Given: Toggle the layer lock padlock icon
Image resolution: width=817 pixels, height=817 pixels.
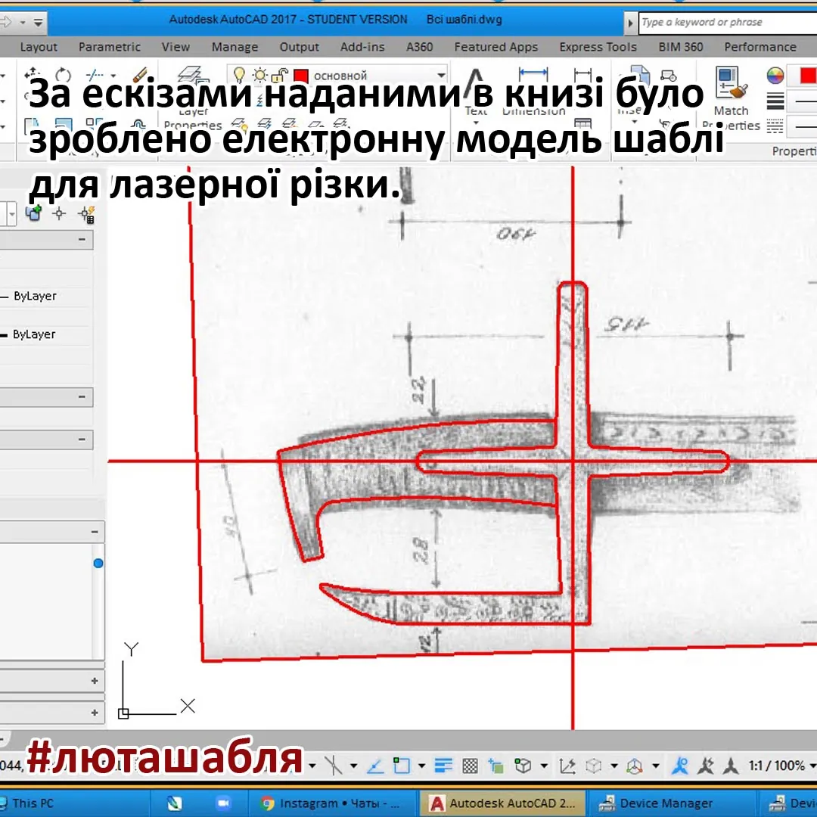Looking at the screenshot, I should click(280, 75).
